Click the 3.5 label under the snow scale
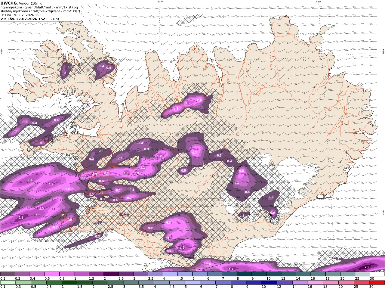The width and height of the screenshot is (385, 289). click(151, 278)
